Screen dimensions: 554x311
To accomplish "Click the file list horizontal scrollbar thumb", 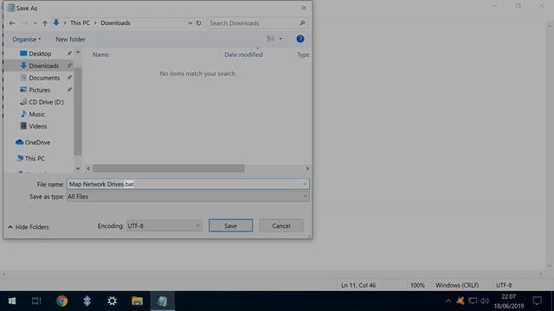I will 169,168.
